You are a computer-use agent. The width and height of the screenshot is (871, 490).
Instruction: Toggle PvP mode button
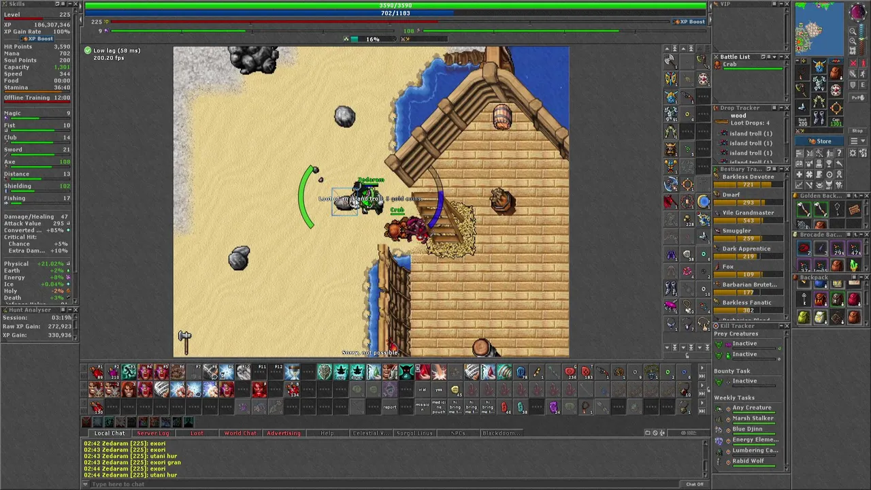tap(857, 97)
